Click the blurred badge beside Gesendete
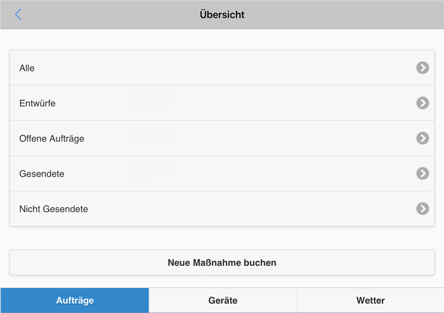The height and width of the screenshot is (313, 444). click(153, 170)
